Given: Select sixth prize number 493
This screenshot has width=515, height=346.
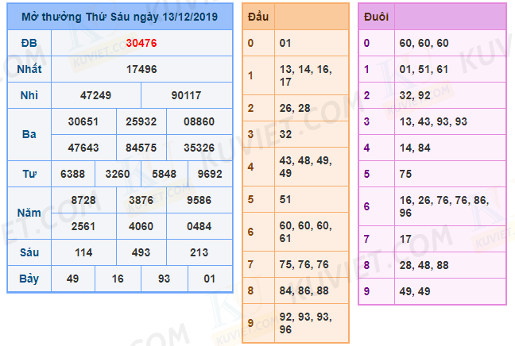Looking at the screenshot, I should point(141,252).
